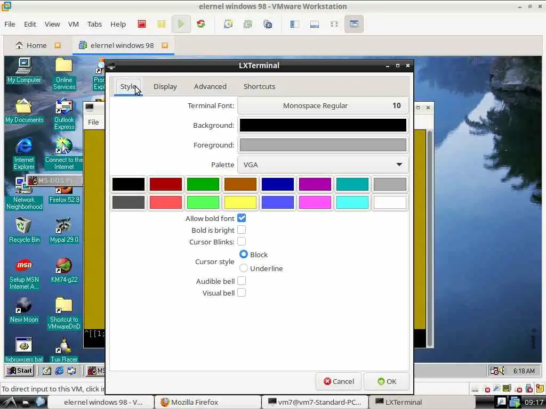The width and height of the screenshot is (546, 409).
Task: Open My Documents desktop icon
Action: (24, 111)
